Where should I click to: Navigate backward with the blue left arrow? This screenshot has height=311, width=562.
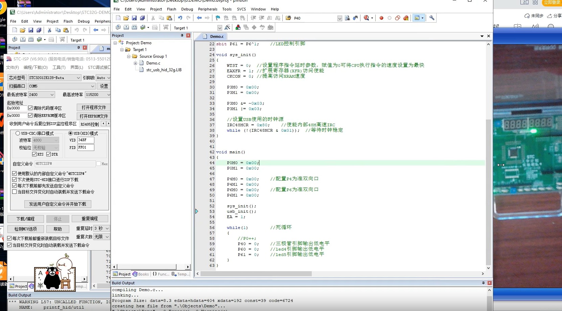click(x=199, y=18)
